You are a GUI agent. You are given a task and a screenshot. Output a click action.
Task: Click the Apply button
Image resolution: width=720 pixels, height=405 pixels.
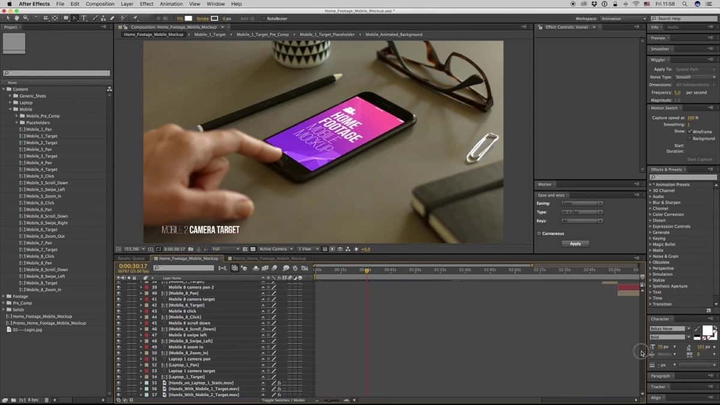pyautogui.click(x=575, y=244)
